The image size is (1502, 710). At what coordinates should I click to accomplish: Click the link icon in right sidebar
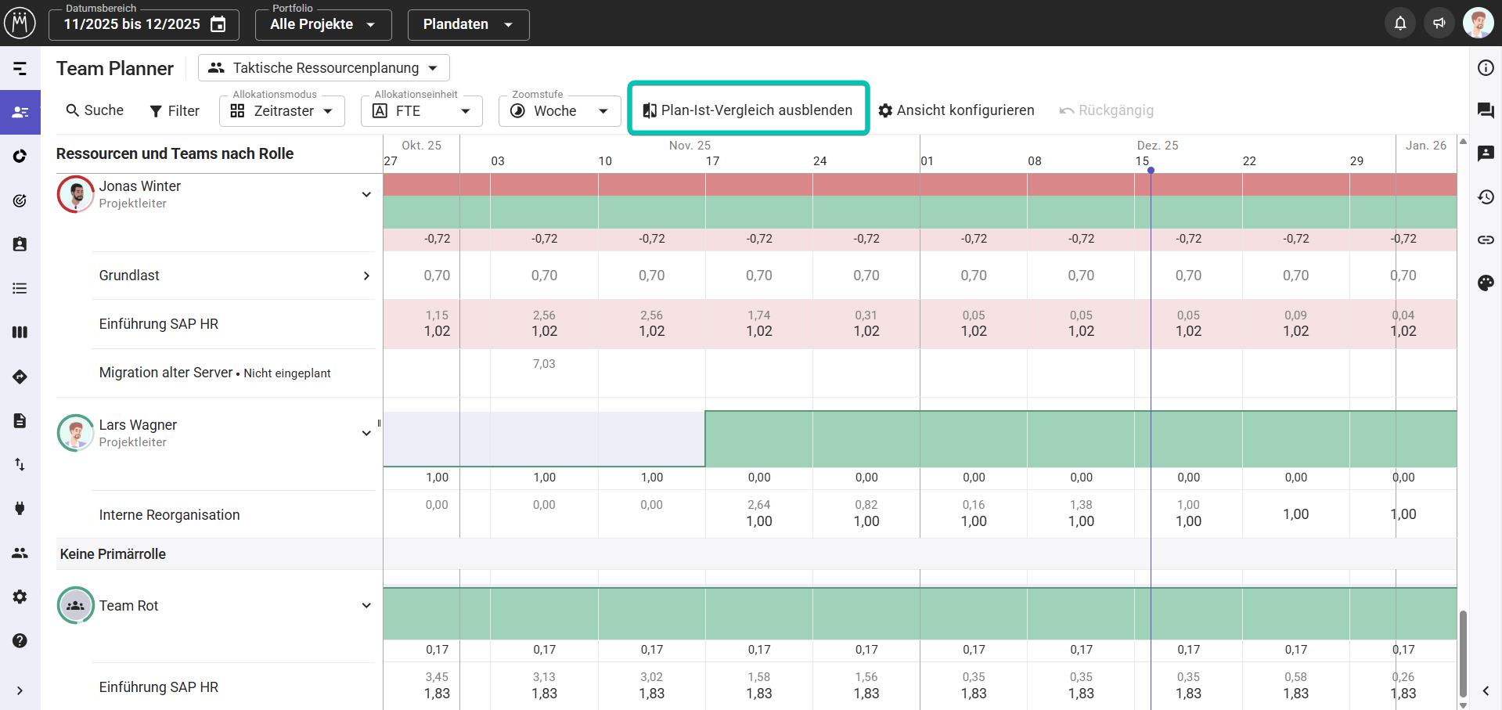(1486, 240)
